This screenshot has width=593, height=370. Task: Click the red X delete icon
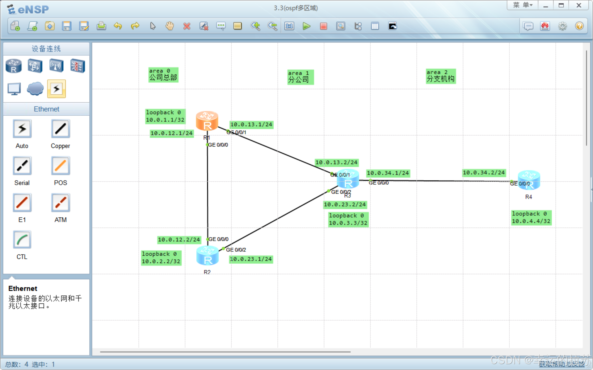[x=187, y=26]
